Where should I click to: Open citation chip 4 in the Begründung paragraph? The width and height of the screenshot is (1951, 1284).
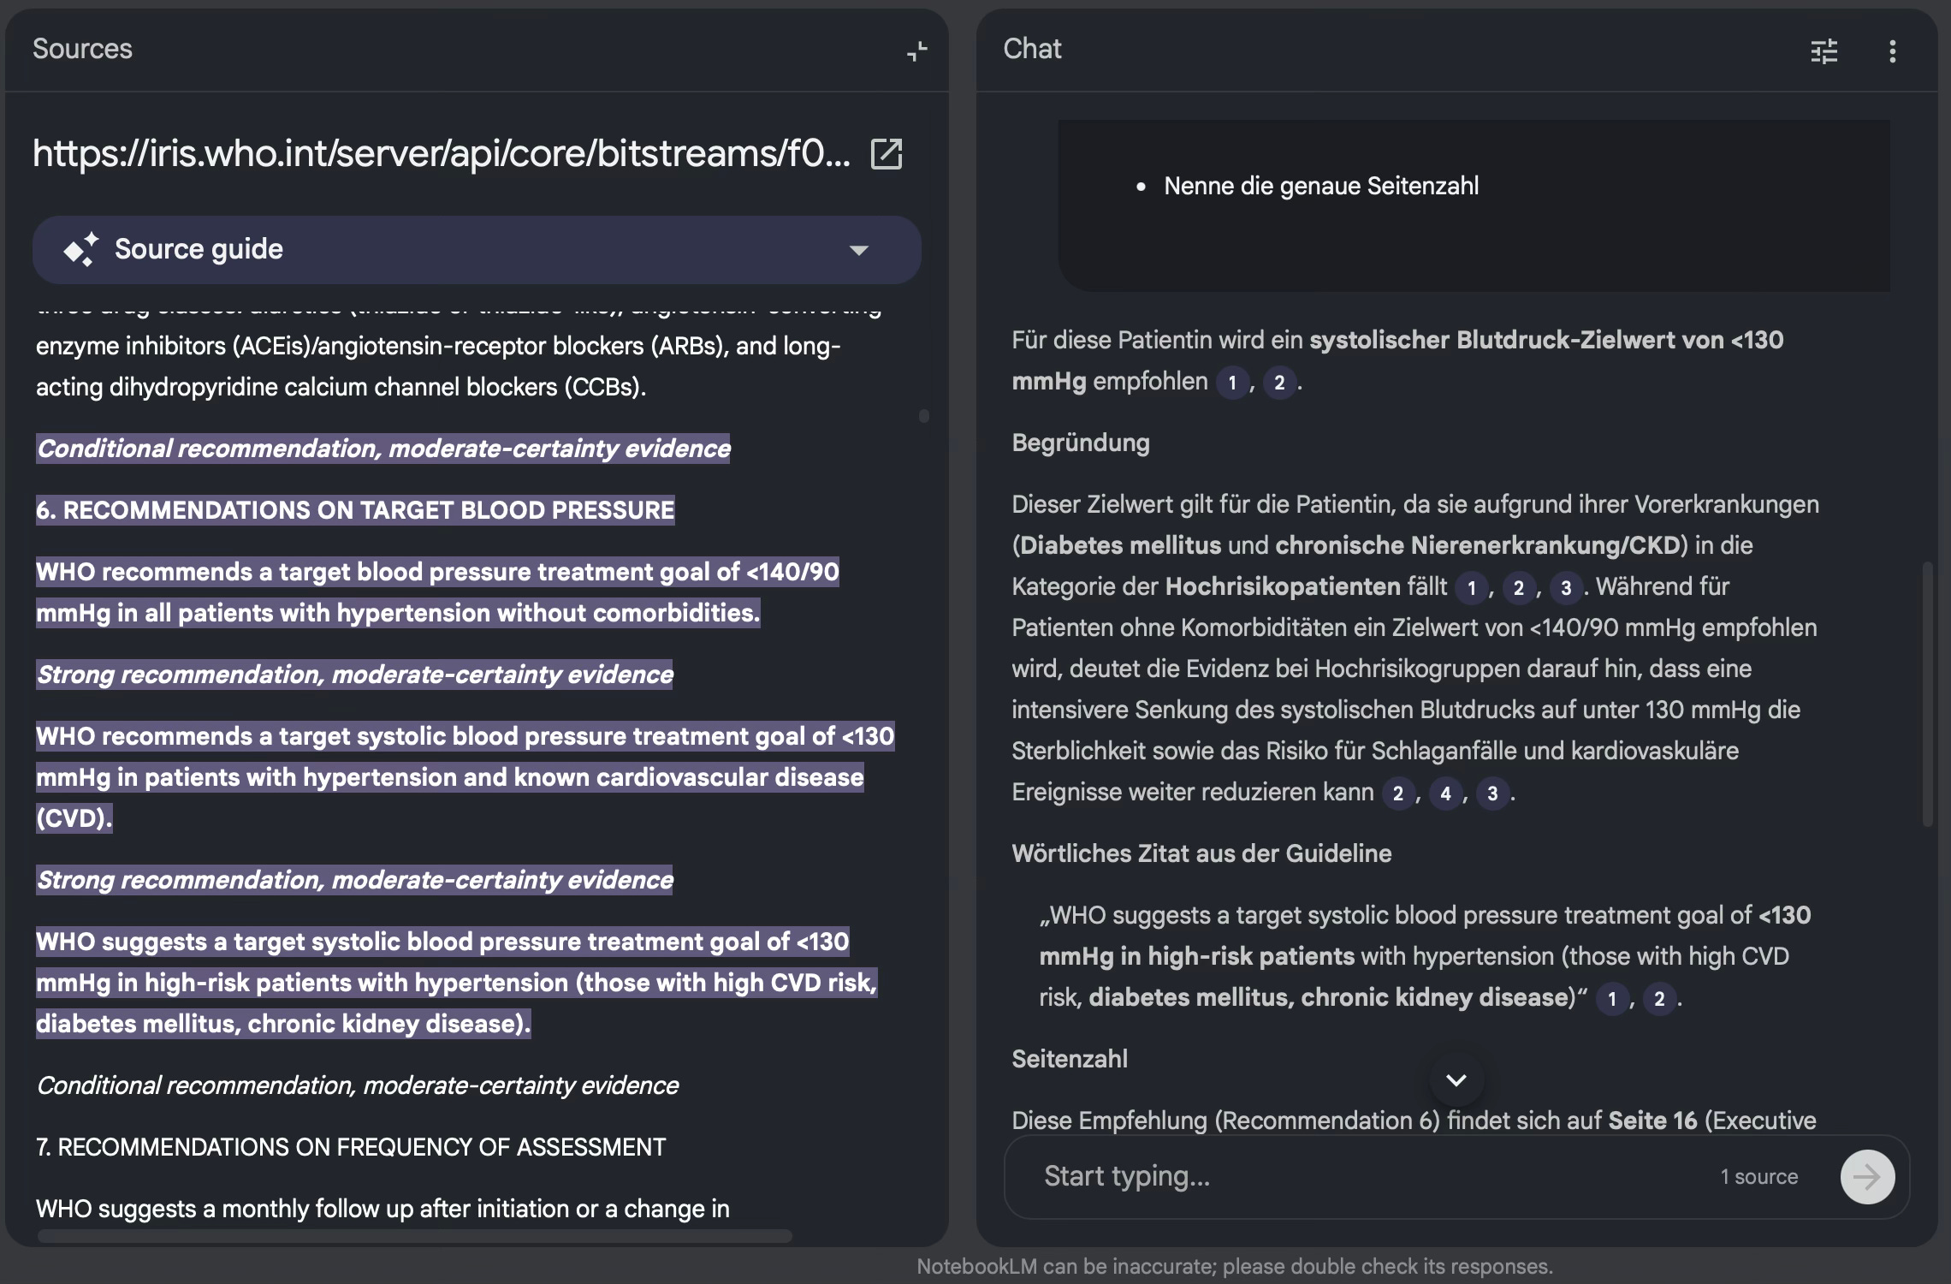[x=1446, y=794]
